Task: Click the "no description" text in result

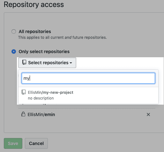Action: click(x=41, y=98)
